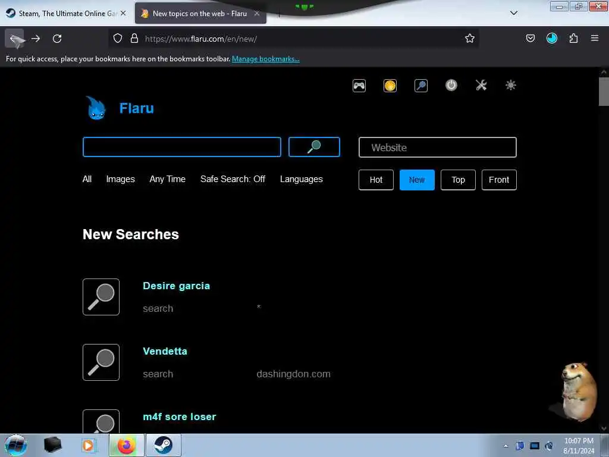Switch to Images search filter
The image size is (609, 457).
[x=120, y=179]
